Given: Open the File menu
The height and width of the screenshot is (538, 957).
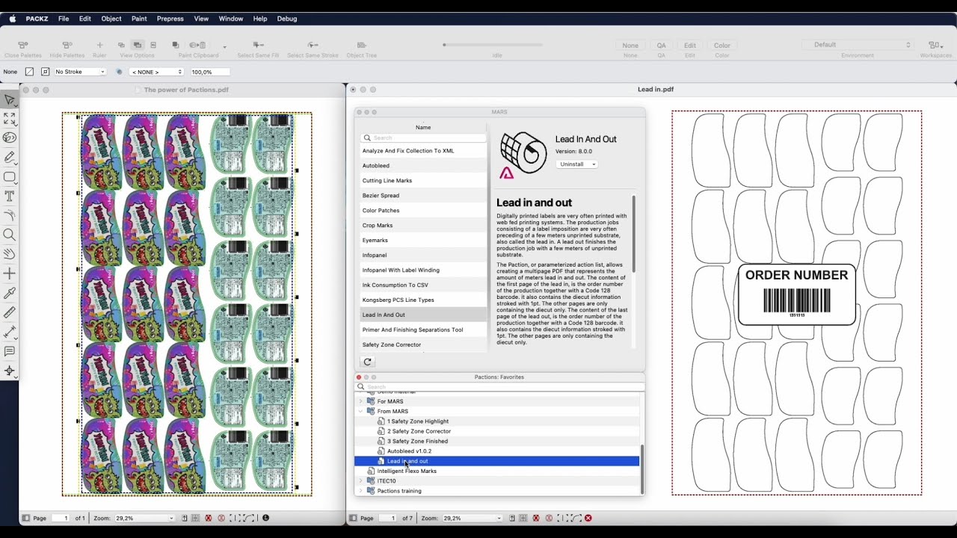Looking at the screenshot, I should click(64, 19).
